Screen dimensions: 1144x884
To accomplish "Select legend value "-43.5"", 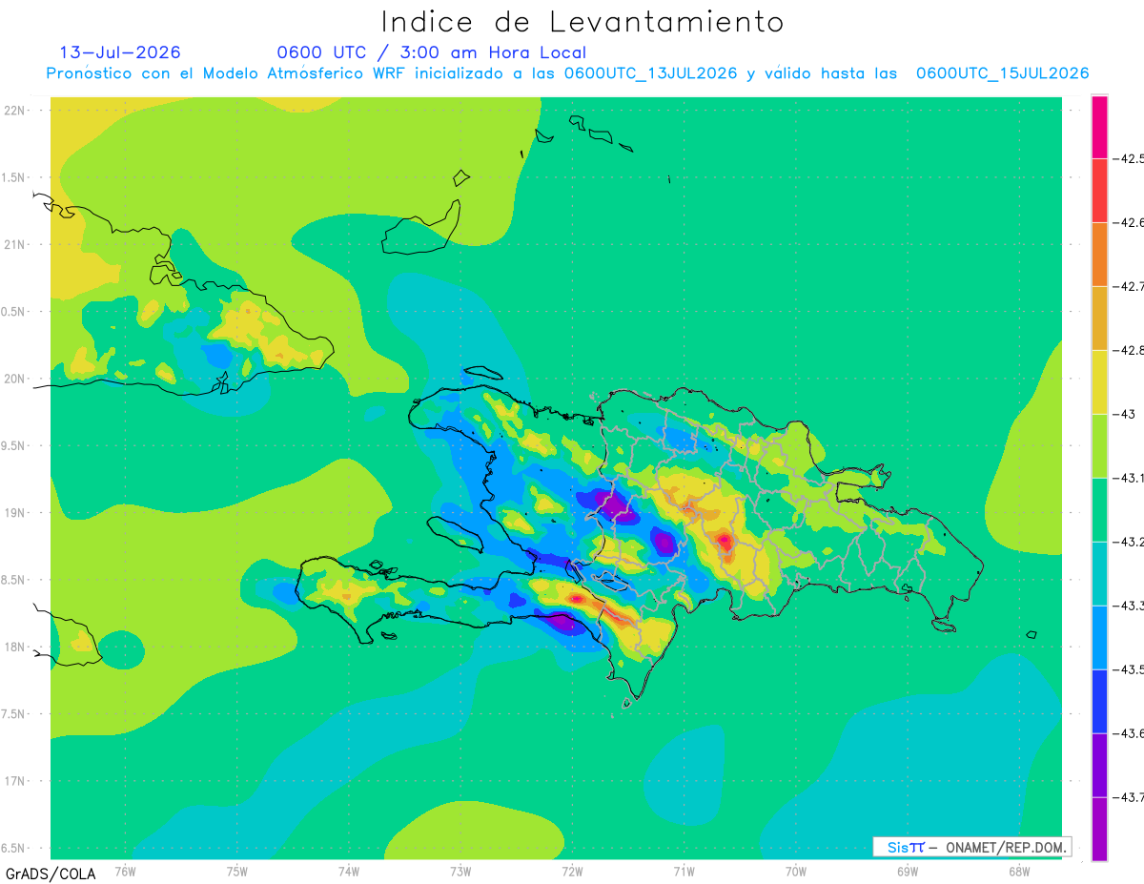I will coord(1129,669).
